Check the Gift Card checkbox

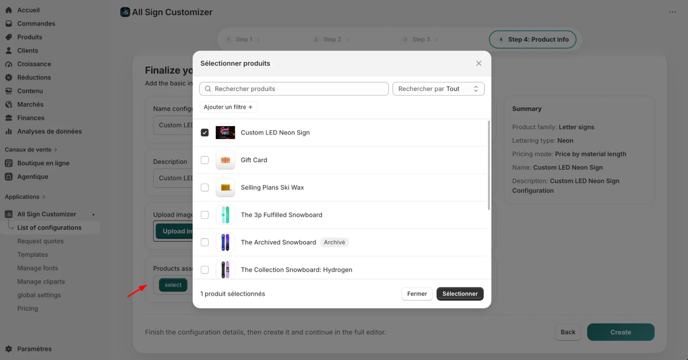(x=205, y=160)
